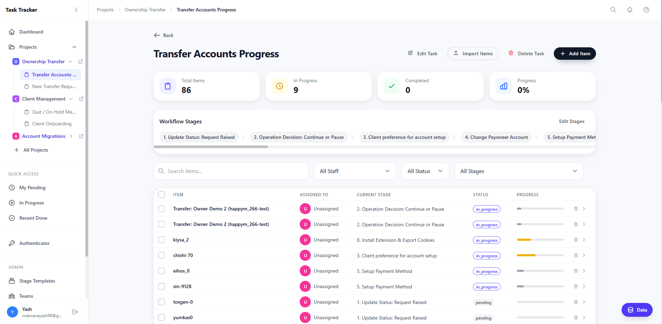
Task: Click the Import Items button
Action: (473, 54)
